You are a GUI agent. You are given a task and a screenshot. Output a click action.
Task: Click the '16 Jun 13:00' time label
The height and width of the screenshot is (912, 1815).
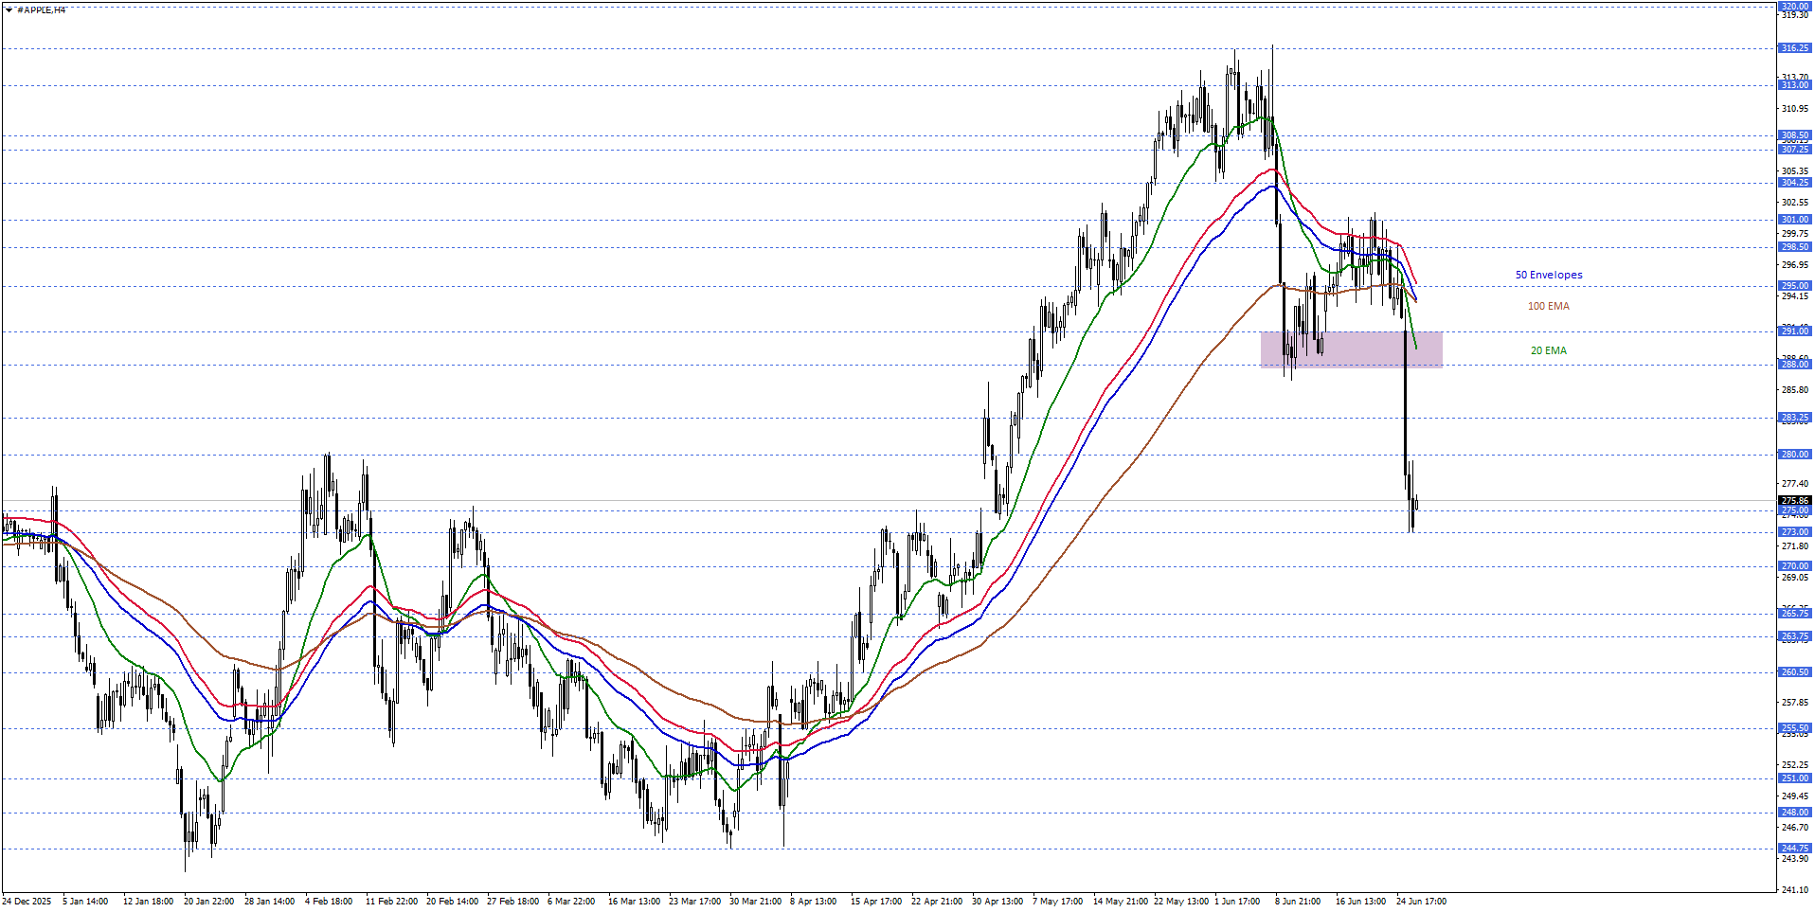pyautogui.click(x=1360, y=902)
